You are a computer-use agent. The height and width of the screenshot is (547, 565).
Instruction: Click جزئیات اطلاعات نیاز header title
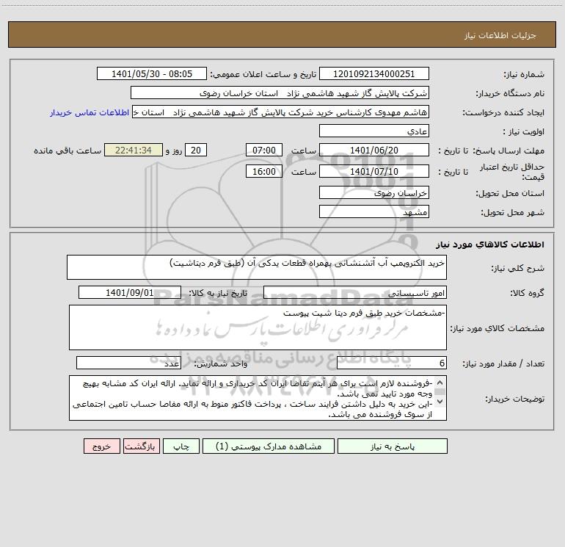coord(500,35)
